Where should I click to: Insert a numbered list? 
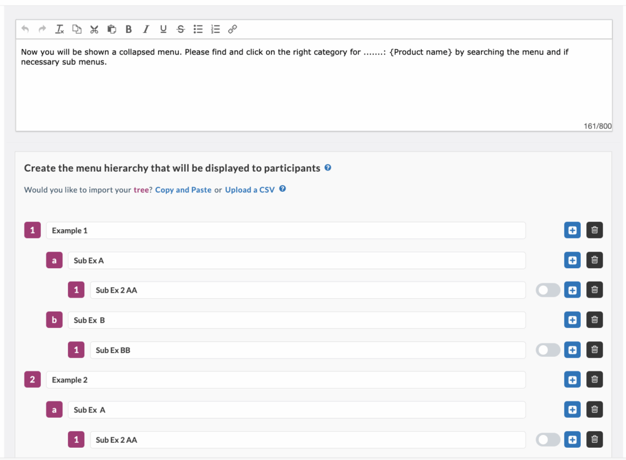click(215, 29)
